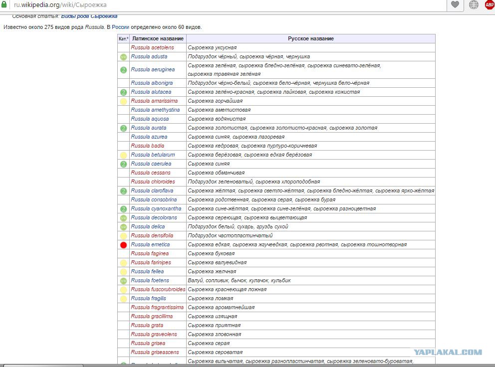Viewport: 495px width, 367px height.
Task: Open the Russula cessans link
Action: (x=151, y=173)
